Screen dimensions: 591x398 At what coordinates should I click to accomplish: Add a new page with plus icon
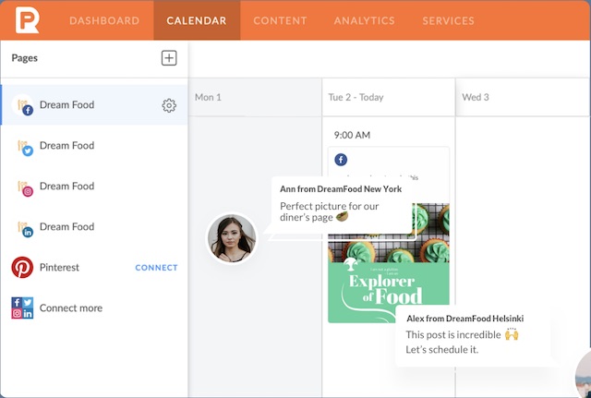(169, 58)
